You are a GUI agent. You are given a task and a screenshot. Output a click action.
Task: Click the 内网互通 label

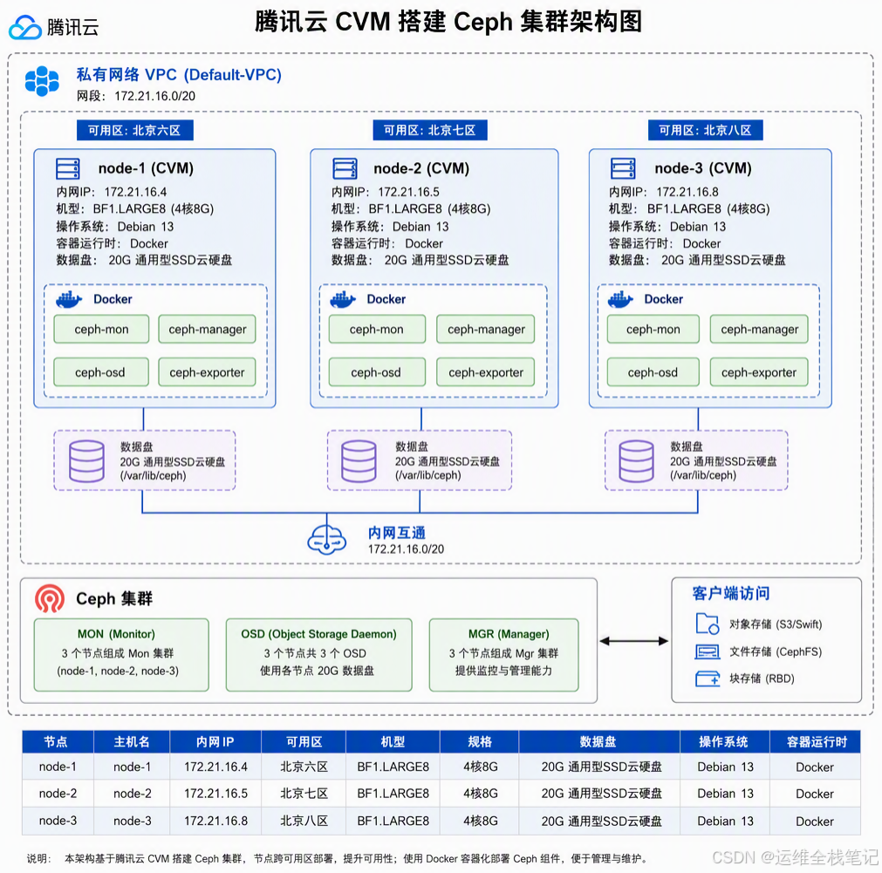(x=397, y=533)
